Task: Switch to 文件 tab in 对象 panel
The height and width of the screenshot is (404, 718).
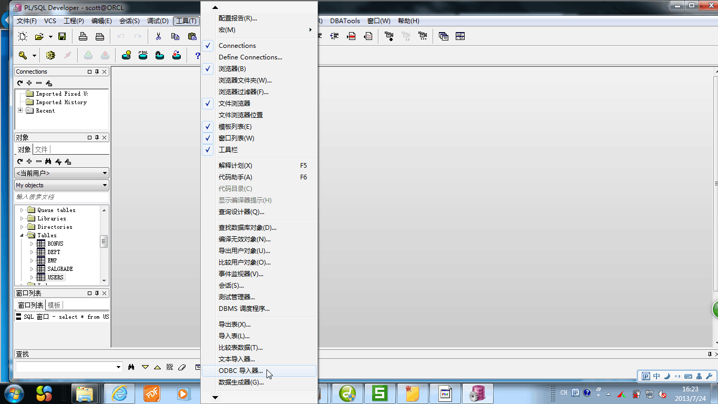Action: (41, 149)
